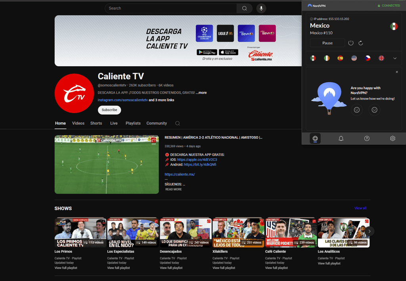Viewport: 406px width, 281px height.
Task: Disconnect NordVPN using the power icon
Action: (x=351, y=43)
